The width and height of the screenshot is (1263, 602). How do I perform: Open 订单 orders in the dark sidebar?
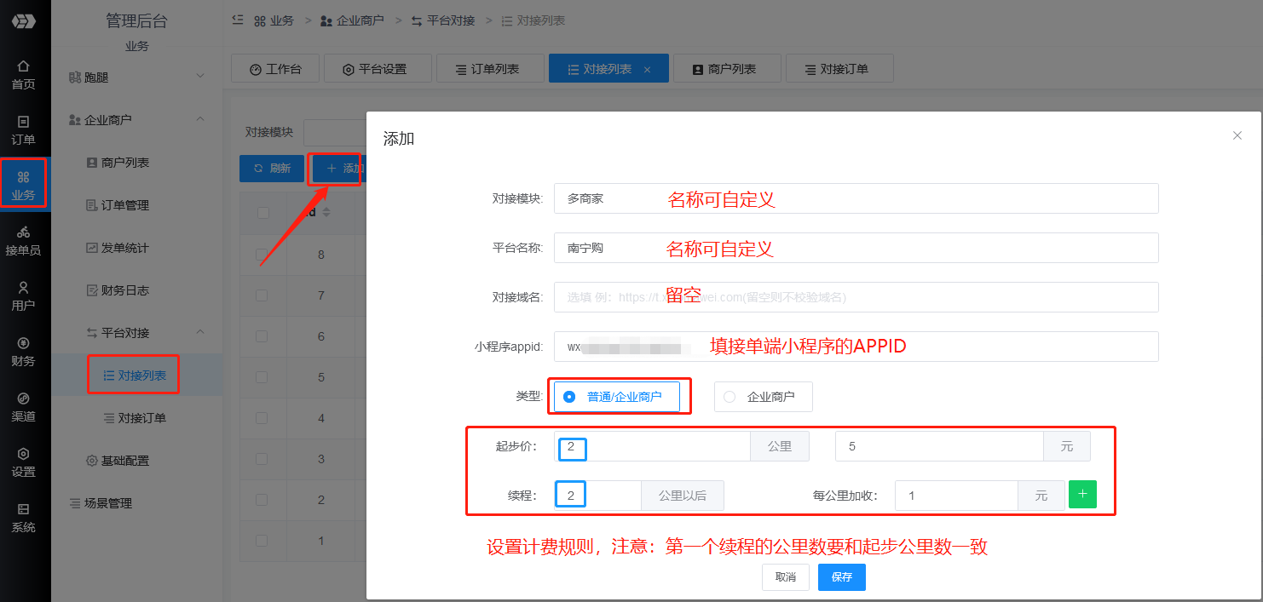click(x=24, y=130)
